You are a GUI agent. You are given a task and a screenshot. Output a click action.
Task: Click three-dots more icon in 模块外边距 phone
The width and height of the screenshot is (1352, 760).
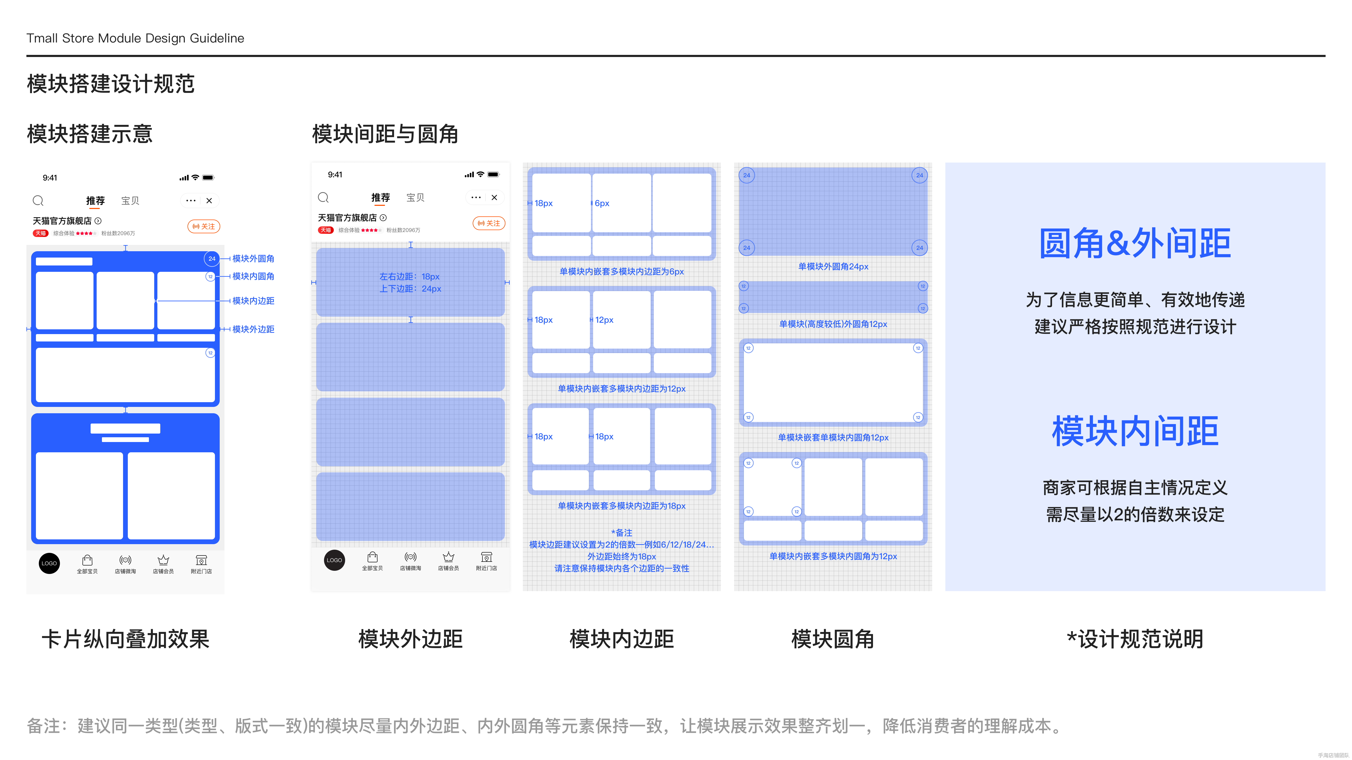click(x=476, y=197)
